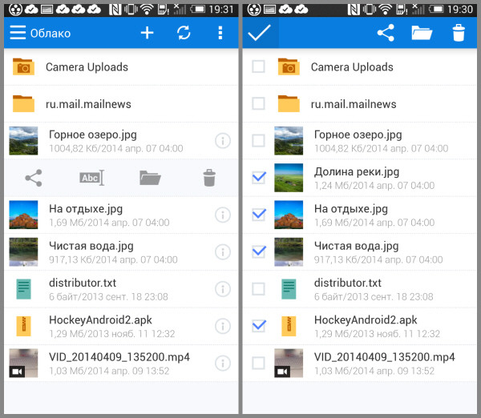Viewport: 481px width, 418px height.
Task: Tap share icon in the selection toolbar
Action: click(x=386, y=33)
